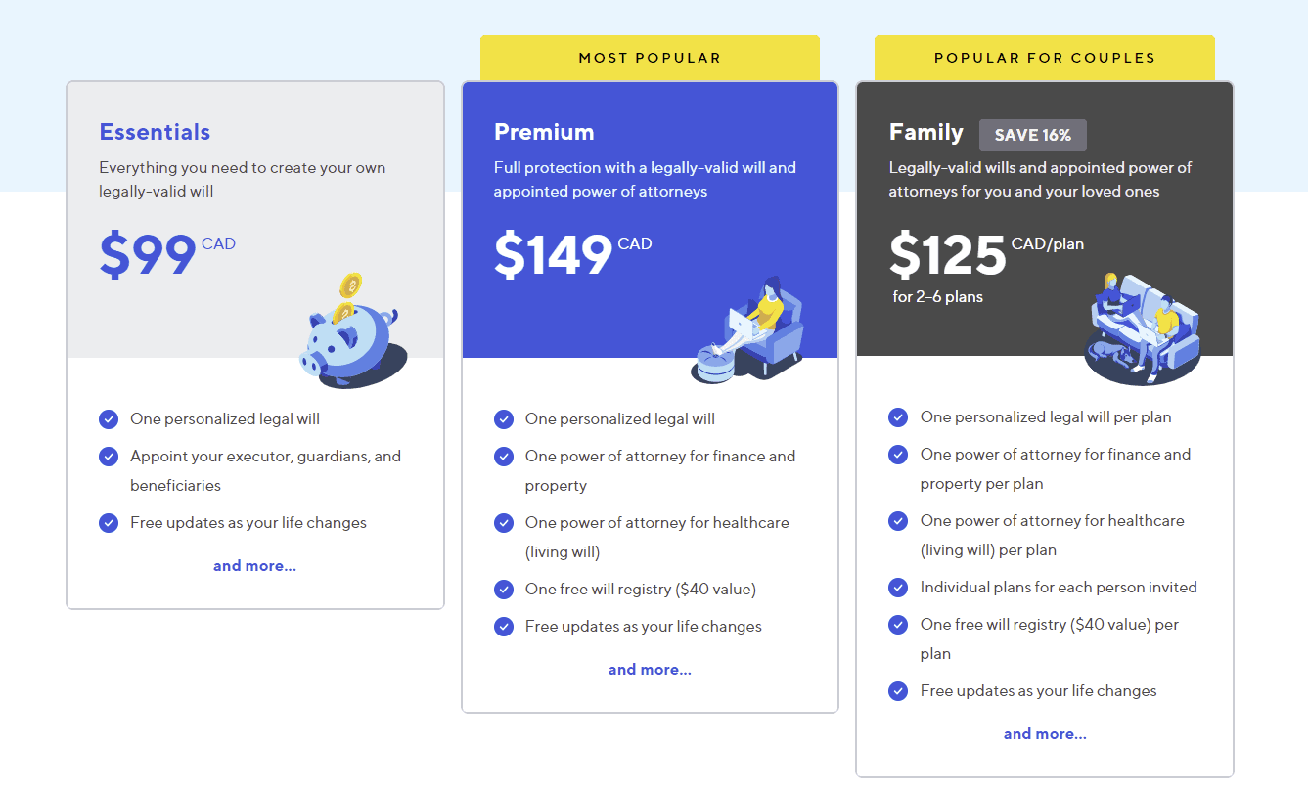
Task: Expand 'and more...' under Essentials plan
Action: [x=254, y=566]
